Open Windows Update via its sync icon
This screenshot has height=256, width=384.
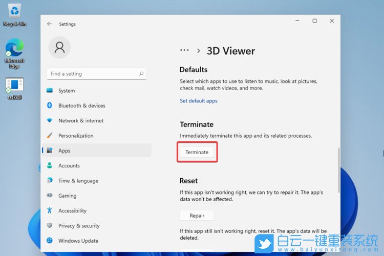(x=50, y=241)
